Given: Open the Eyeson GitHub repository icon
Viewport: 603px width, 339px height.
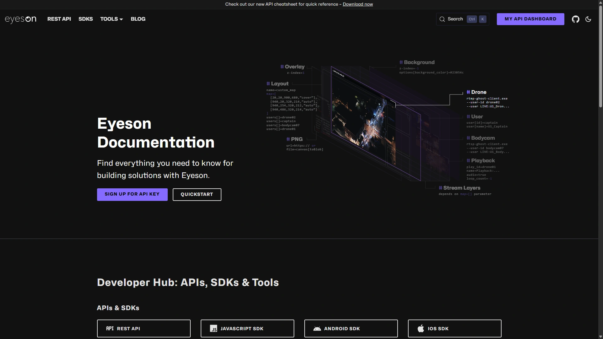Looking at the screenshot, I should [575, 19].
